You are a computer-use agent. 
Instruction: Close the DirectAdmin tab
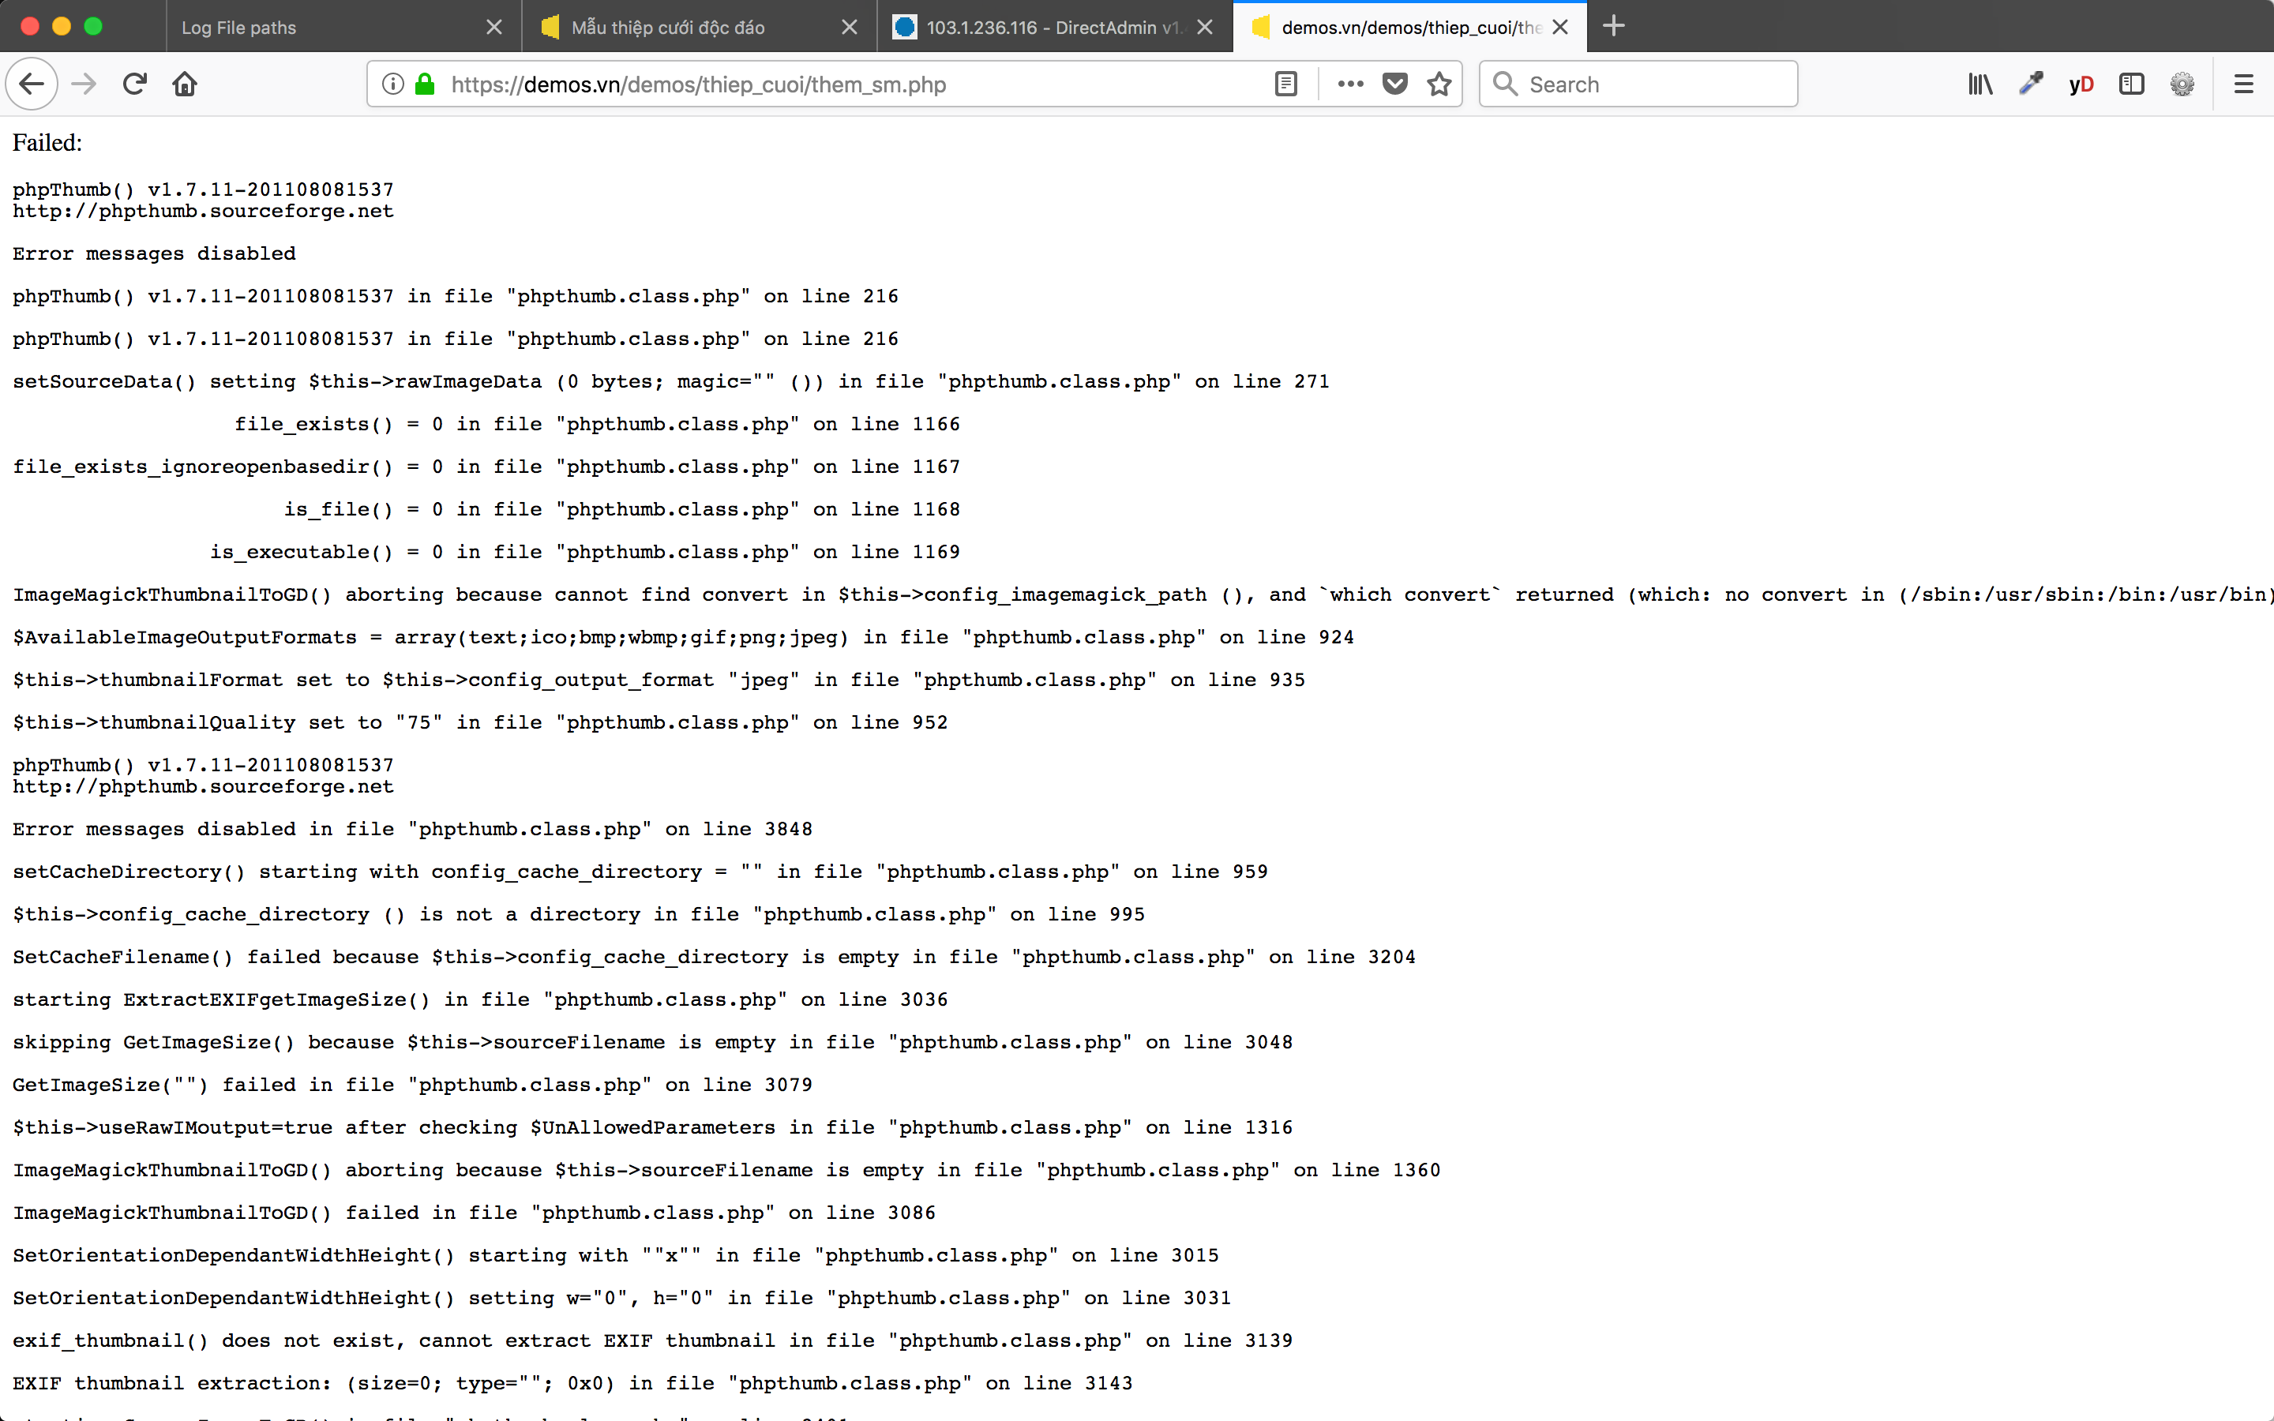tap(1205, 28)
